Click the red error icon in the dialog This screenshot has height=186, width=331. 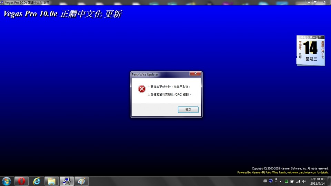point(142,89)
